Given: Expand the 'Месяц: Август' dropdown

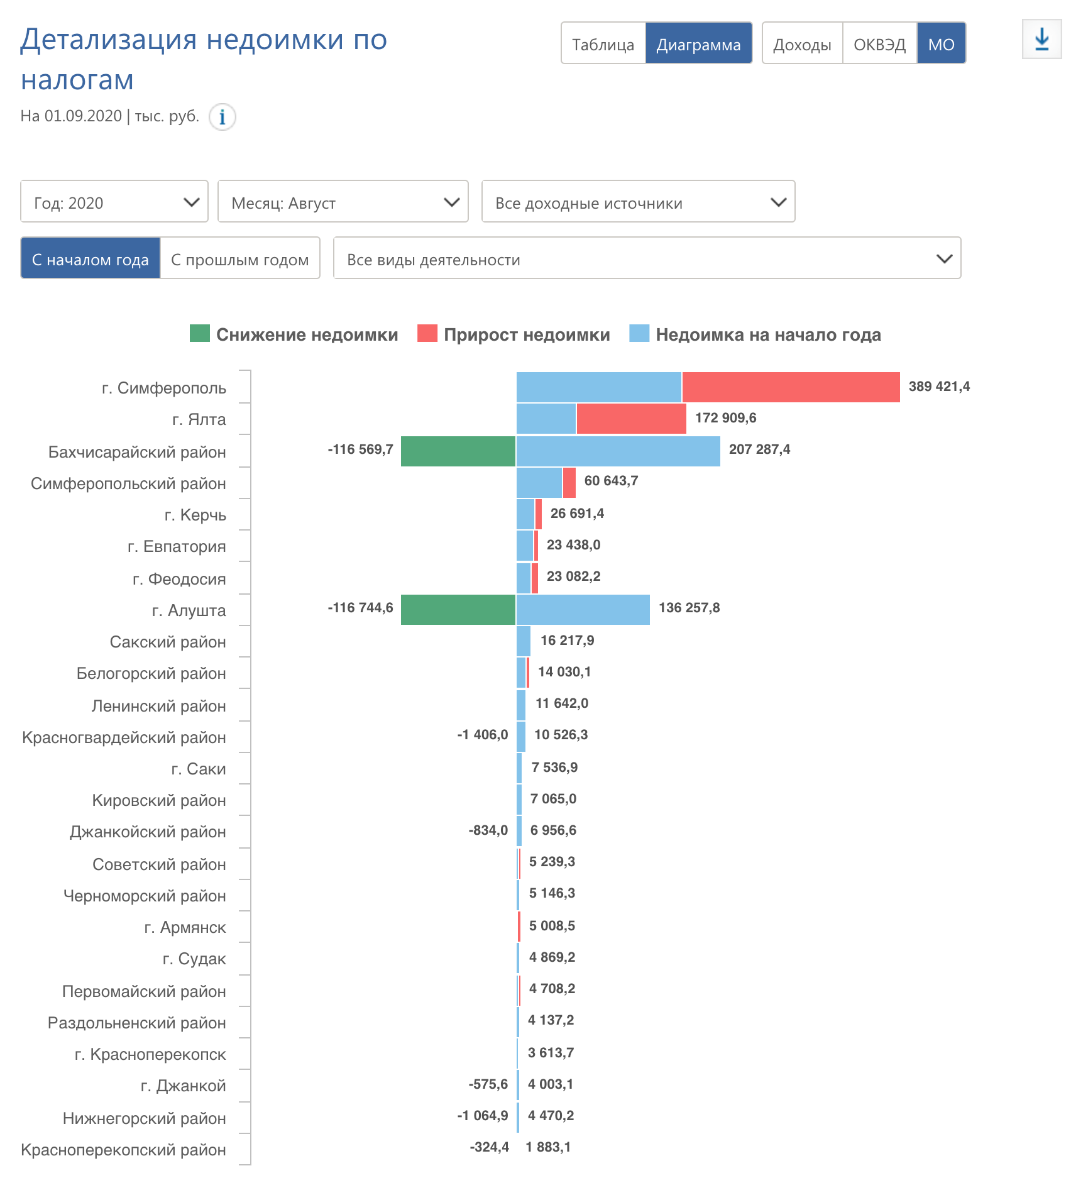Looking at the screenshot, I should click(343, 202).
